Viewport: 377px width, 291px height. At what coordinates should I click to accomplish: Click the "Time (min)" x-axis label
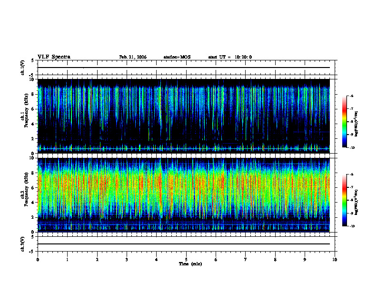(x=190, y=264)
